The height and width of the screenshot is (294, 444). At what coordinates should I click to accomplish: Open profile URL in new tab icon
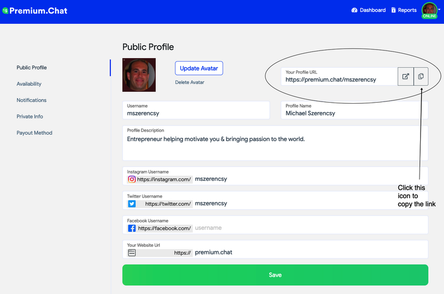click(406, 77)
